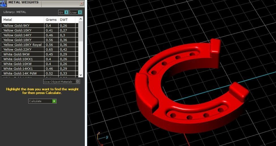The width and height of the screenshot is (276, 146).
Task: Enable Use Object Materials option
Action: pos(62,82)
